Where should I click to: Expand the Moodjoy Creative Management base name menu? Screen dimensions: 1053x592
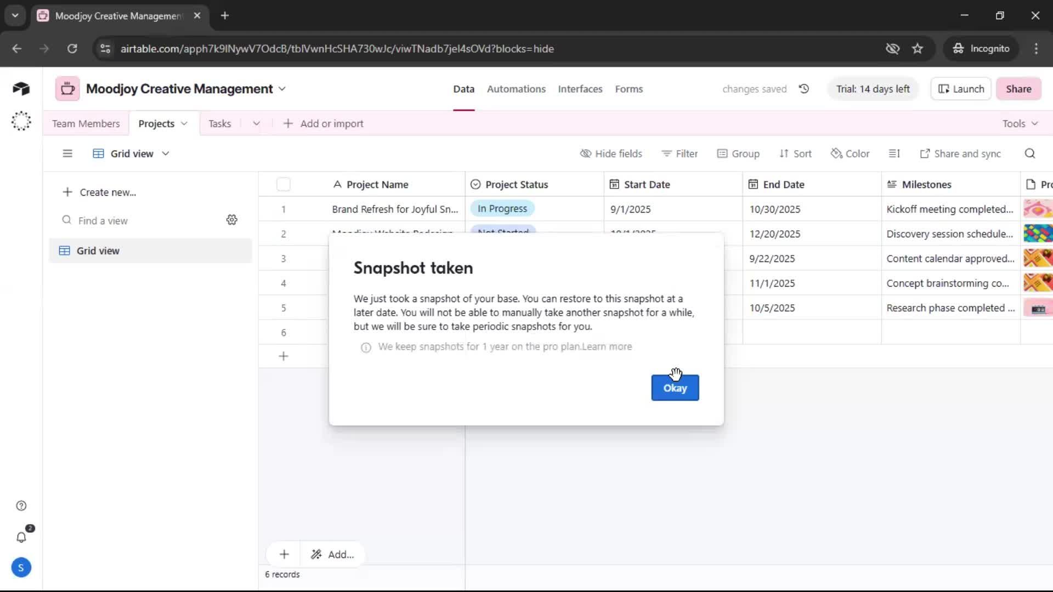[282, 89]
